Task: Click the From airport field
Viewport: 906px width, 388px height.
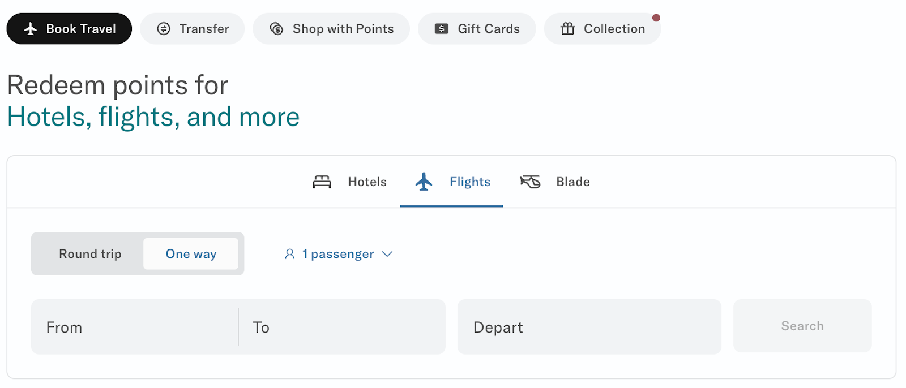Action: 135,327
